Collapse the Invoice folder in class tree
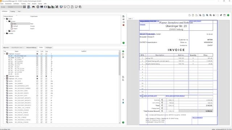This screenshot has width=232, height=130. pyautogui.click(x=7, y=21)
